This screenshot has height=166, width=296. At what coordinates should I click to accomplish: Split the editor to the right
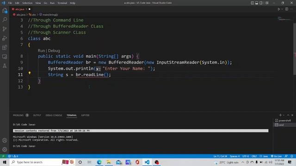point(287,9)
